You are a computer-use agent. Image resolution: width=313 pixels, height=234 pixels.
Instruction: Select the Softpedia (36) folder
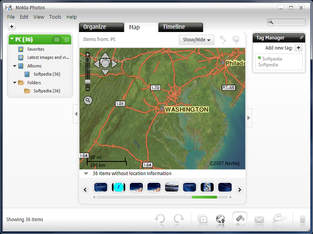tap(47, 91)
